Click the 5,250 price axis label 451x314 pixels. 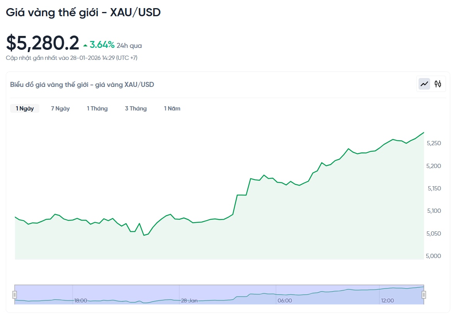[x=433, y=143]
